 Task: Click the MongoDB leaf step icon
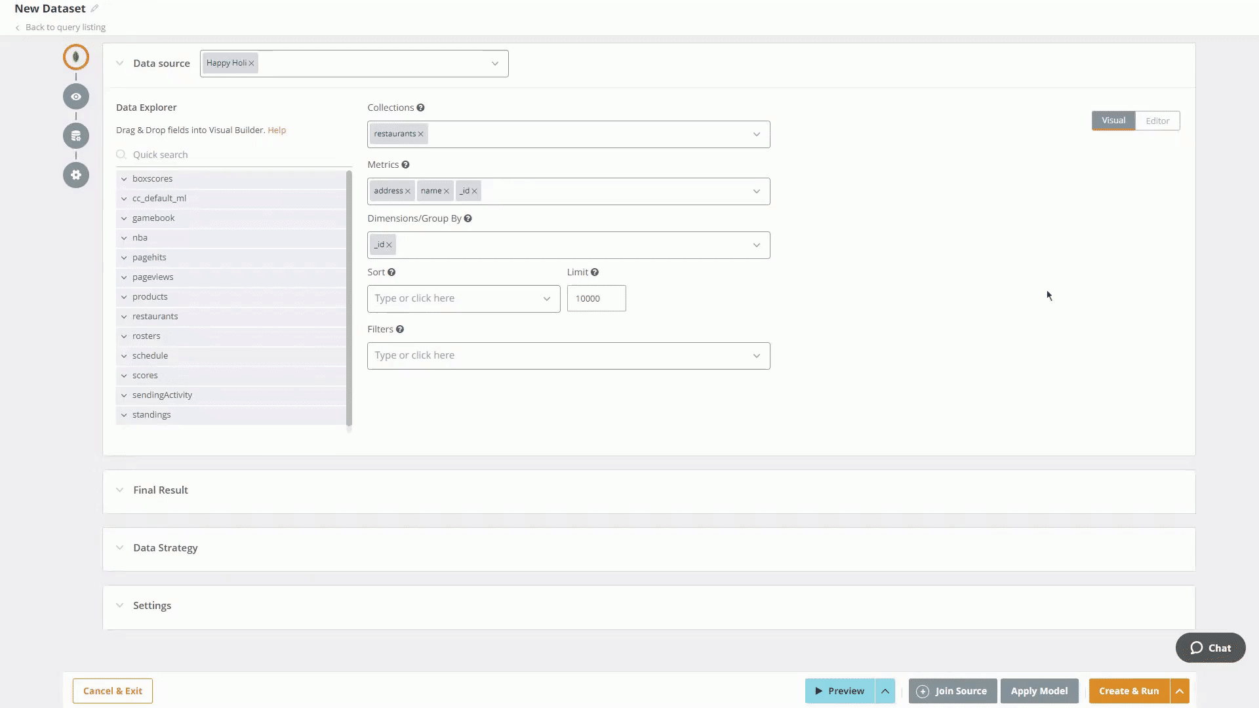pyautogui.click(x=76, y=57)
